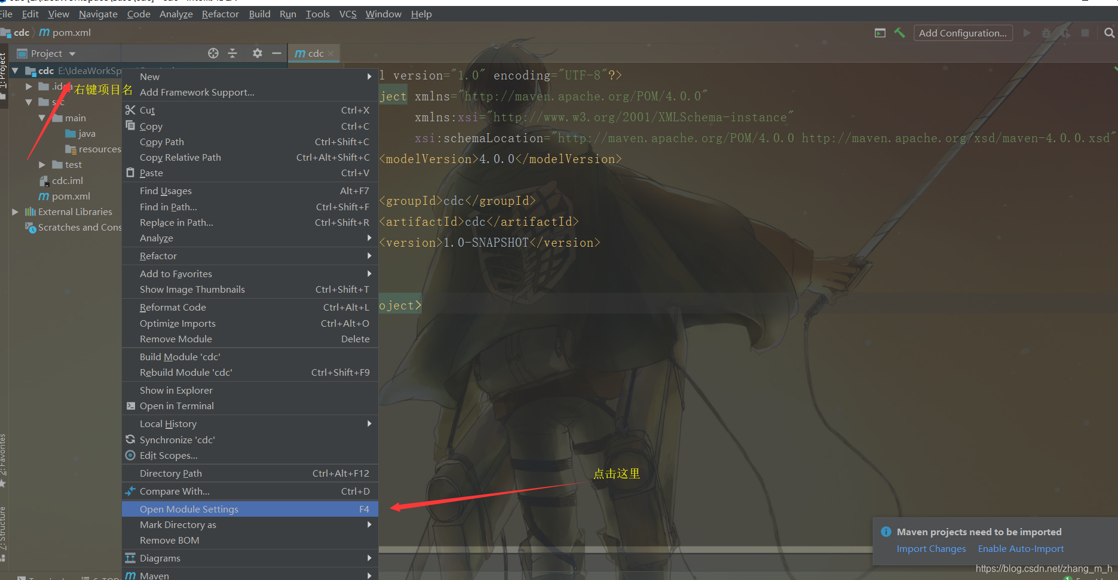Choose Copy Relative Path
The height and width of the screenshot is (580, 1118).
click(x=250, y=157)
